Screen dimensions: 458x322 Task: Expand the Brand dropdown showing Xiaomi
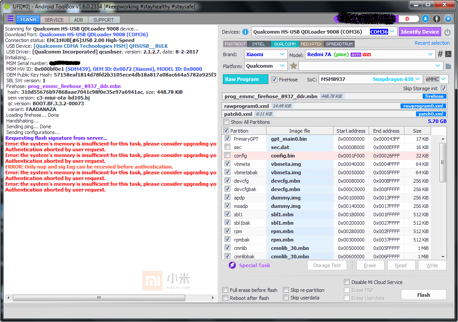(283, 54)
